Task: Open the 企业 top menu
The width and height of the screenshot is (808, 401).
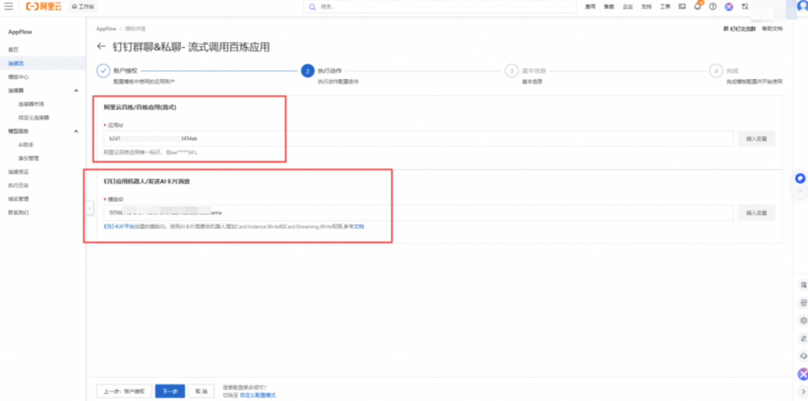Action: [x=627, y=7]
